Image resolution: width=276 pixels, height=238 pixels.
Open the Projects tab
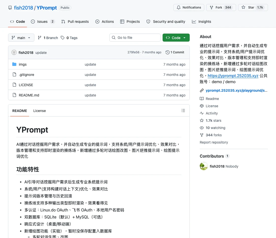(x=130, y=22)
